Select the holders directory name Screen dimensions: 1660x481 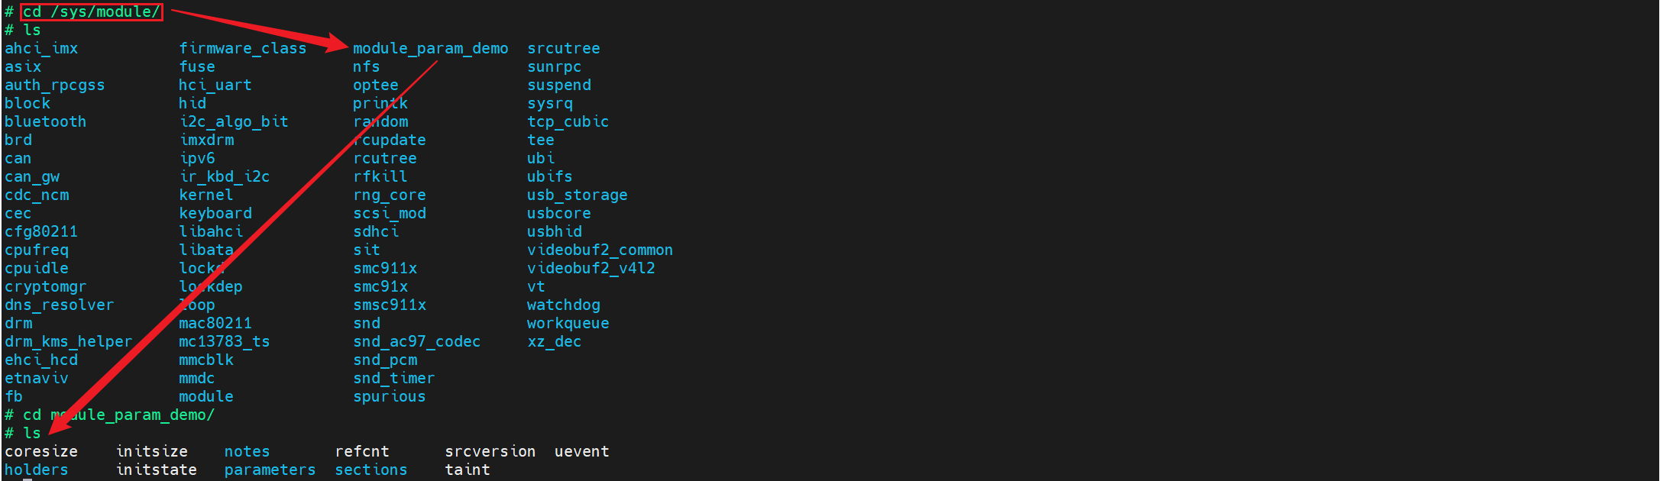tap(36, 470)
